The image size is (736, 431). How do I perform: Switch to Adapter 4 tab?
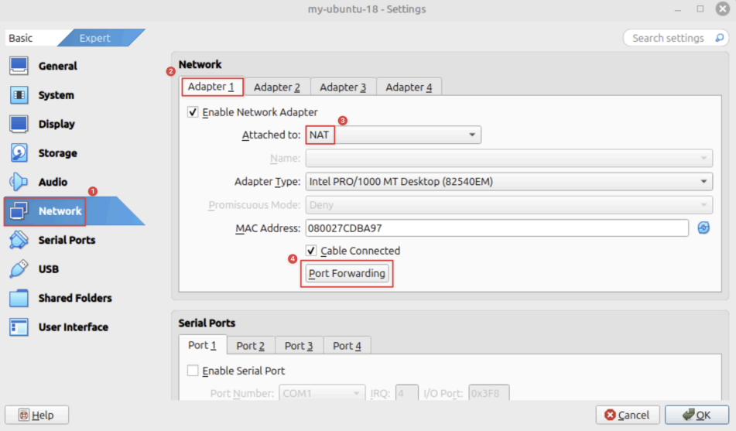click(409, 87)
